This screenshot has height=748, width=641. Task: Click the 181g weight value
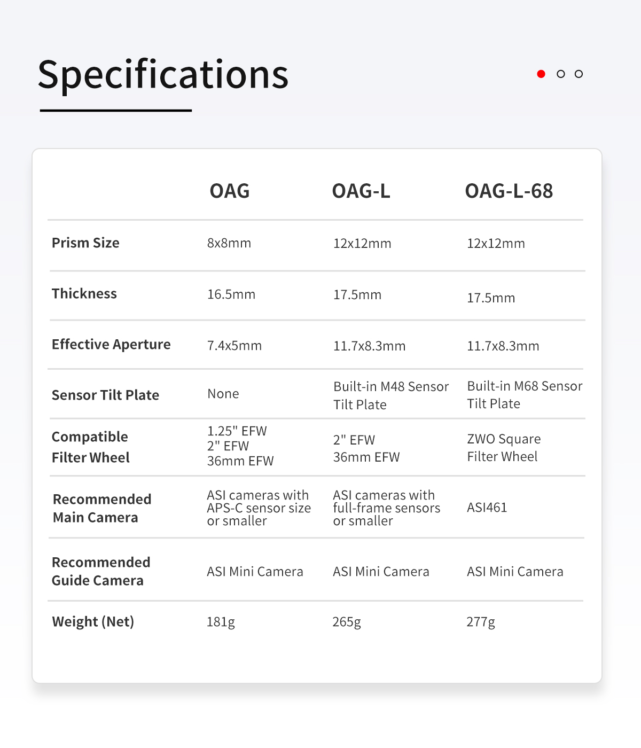(x=221, y=622)
